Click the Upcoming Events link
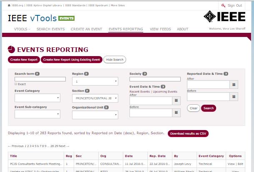Viewport: 254px width, 172px height. (165, 92)
